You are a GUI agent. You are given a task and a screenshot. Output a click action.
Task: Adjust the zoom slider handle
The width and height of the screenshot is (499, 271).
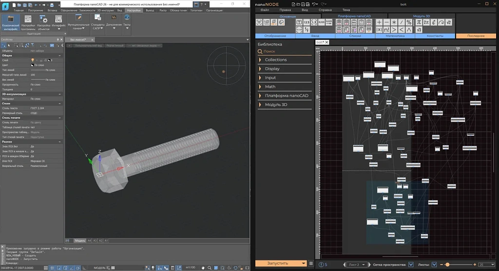[x=447, y=264]
